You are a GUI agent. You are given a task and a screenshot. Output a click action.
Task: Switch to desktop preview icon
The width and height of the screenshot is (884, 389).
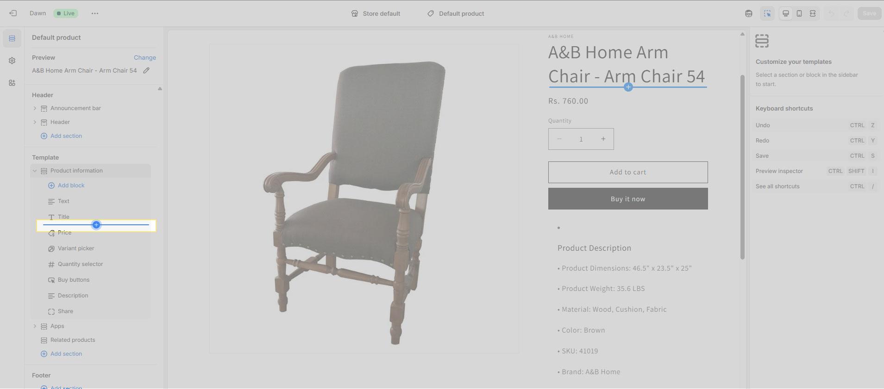pyautogui.click(x=786, y=13)
